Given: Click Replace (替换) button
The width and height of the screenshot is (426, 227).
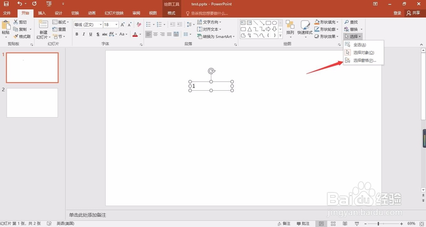Looking at the screenshot, I should coord(353,29).
